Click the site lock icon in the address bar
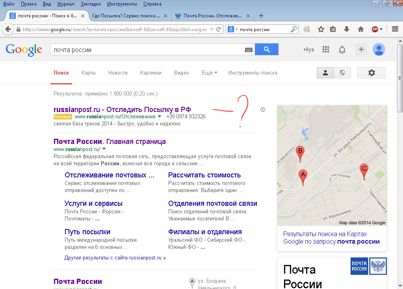 pos(18,29)
